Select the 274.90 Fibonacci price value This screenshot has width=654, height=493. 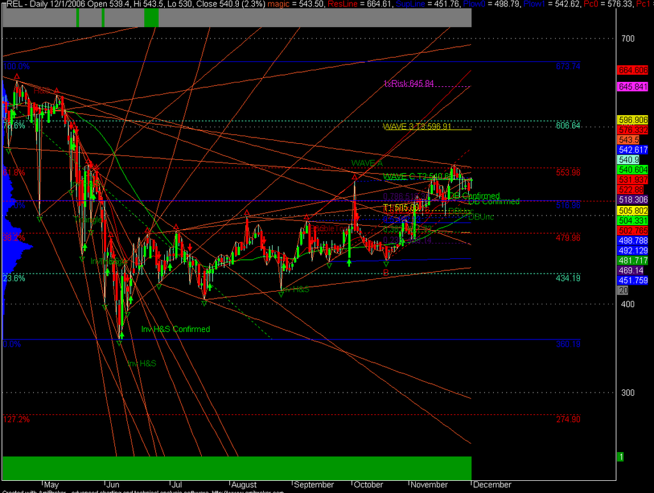568,419
